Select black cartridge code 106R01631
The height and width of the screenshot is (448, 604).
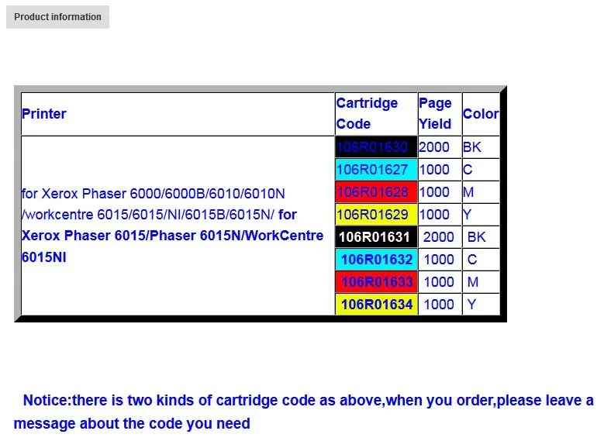[374, 237]
